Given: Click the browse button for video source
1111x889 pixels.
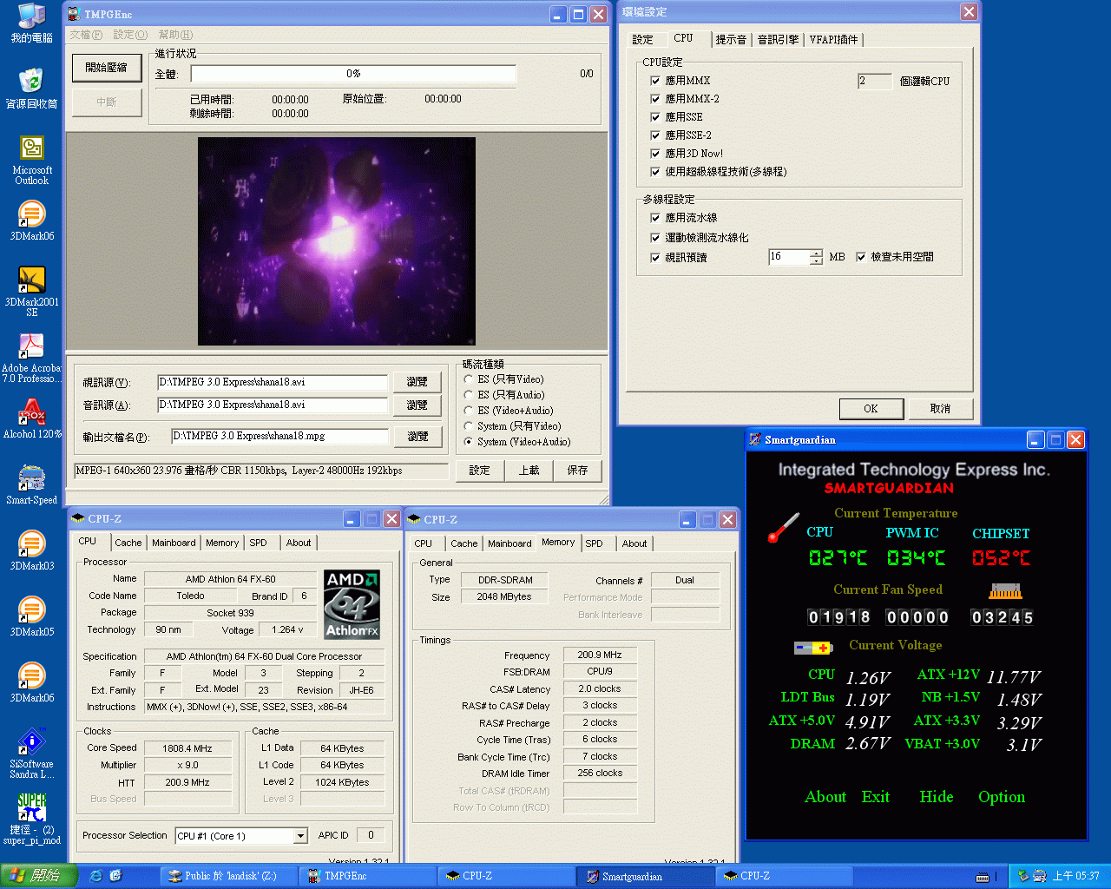Looking at the screenshot, I should point(417,382).
